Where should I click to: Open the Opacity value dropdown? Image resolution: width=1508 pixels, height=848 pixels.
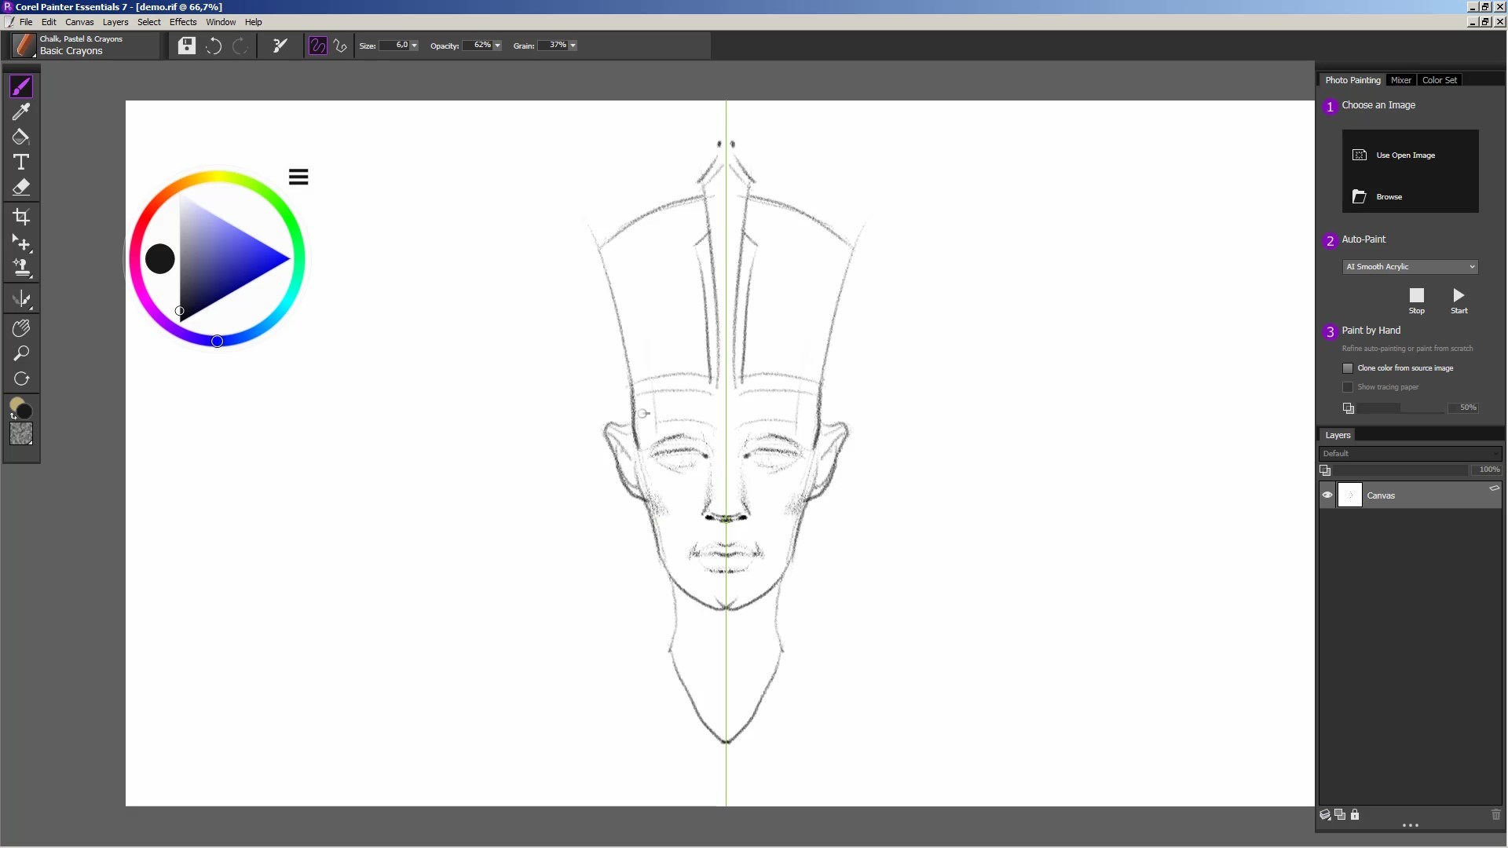point(498,46)
